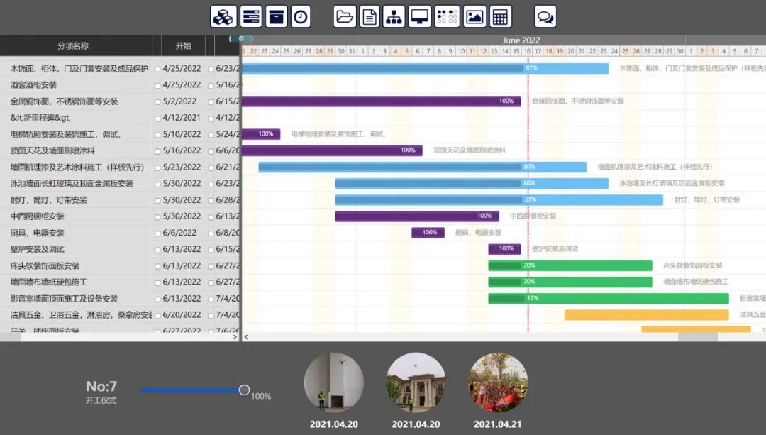
Task: Tick checkbox before end date 6/28
Action: (211, 200)
